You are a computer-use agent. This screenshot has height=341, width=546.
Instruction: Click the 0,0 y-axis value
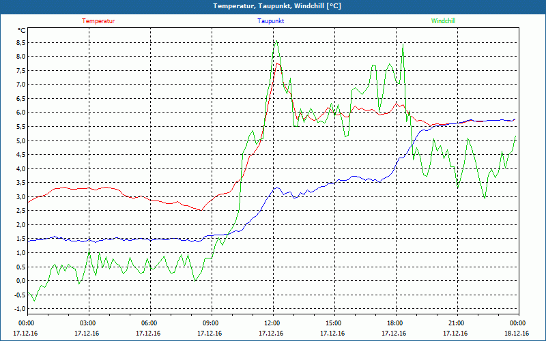[x=21, y=281]
